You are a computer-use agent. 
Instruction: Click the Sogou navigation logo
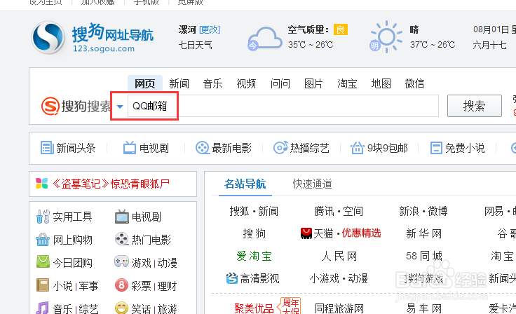(x=93, y=38)
